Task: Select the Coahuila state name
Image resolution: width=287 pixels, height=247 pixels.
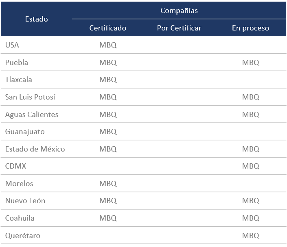Action: pos(20,218)
